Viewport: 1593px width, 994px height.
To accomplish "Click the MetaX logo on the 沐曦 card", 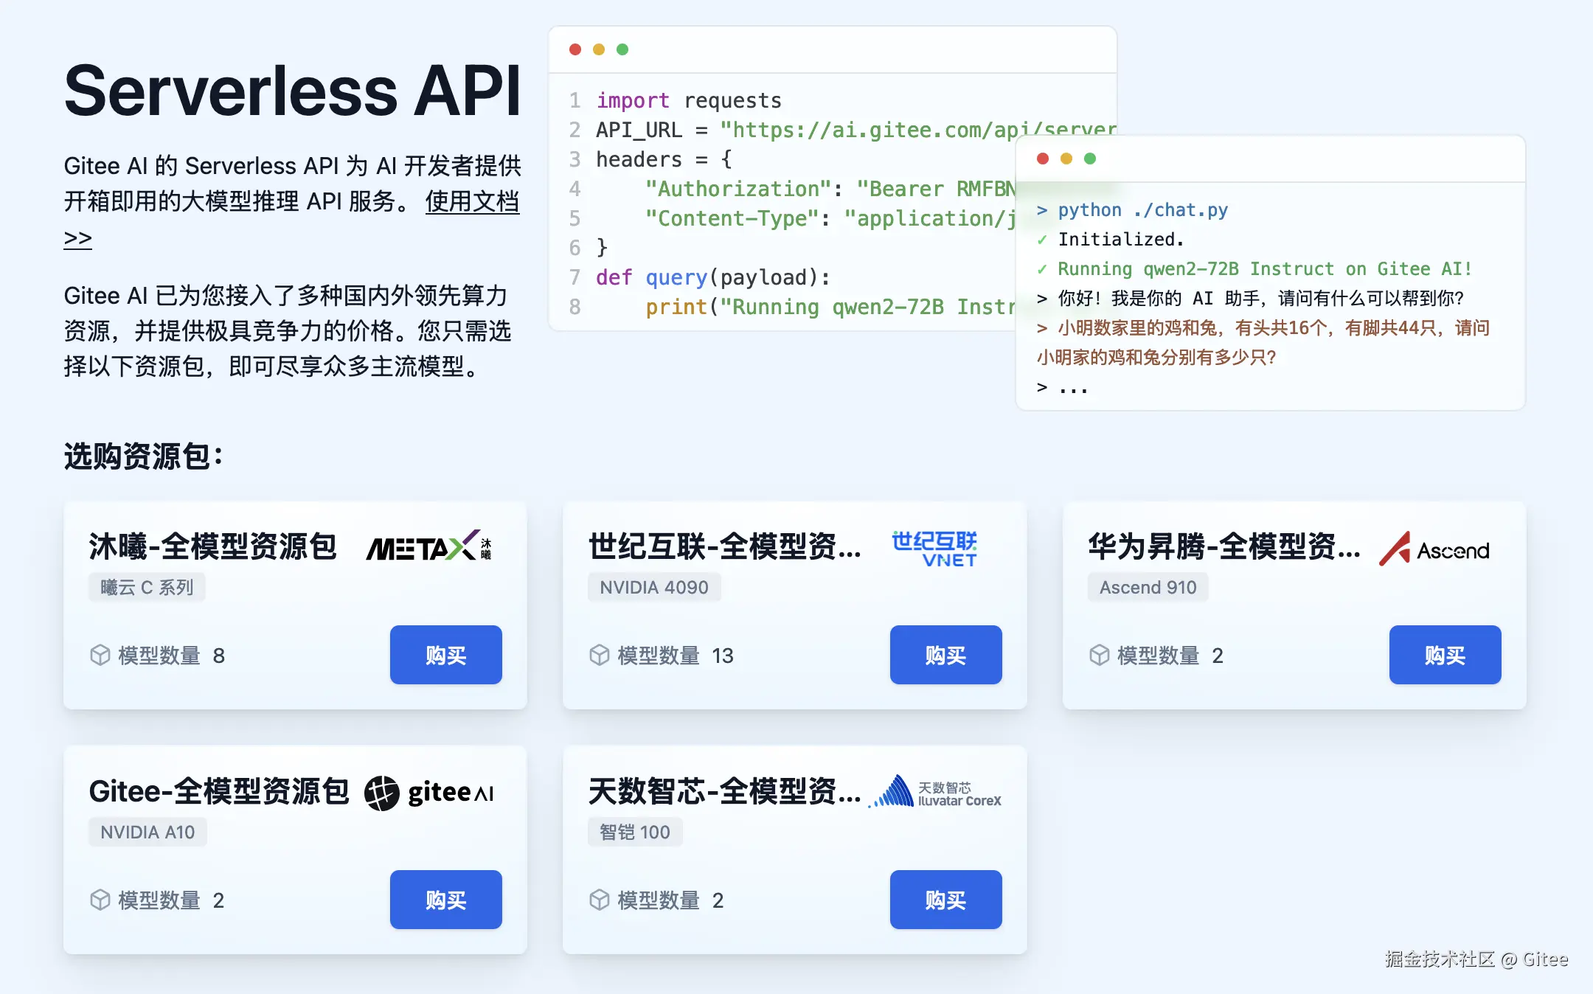I will (428, 547).
